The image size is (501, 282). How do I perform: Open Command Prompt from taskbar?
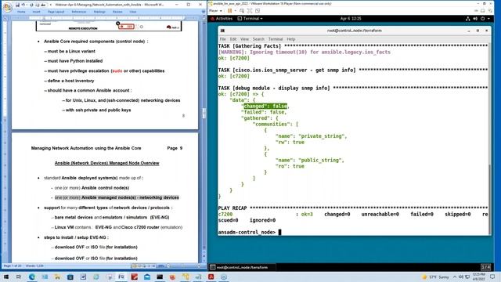pyautogui.click(x=160, y=277)
